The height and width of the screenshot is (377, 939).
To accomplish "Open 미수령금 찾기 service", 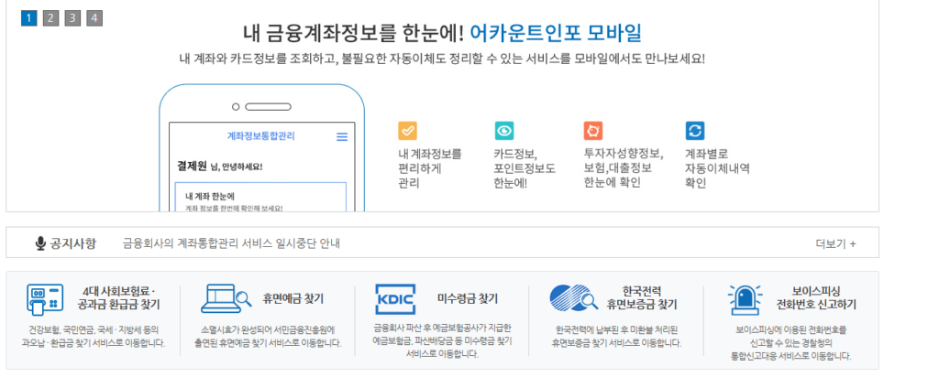I will point(467,298).
